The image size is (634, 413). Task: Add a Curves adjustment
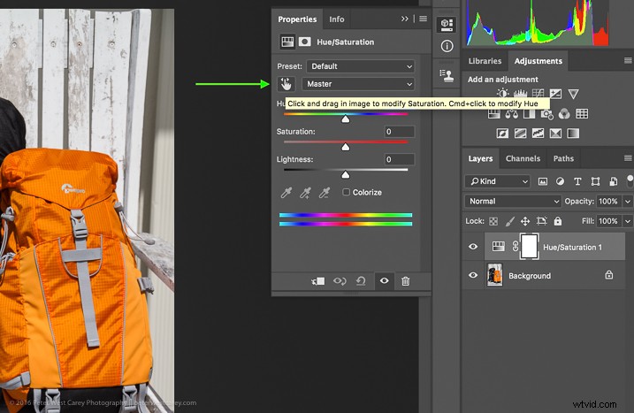coord(538,94)
